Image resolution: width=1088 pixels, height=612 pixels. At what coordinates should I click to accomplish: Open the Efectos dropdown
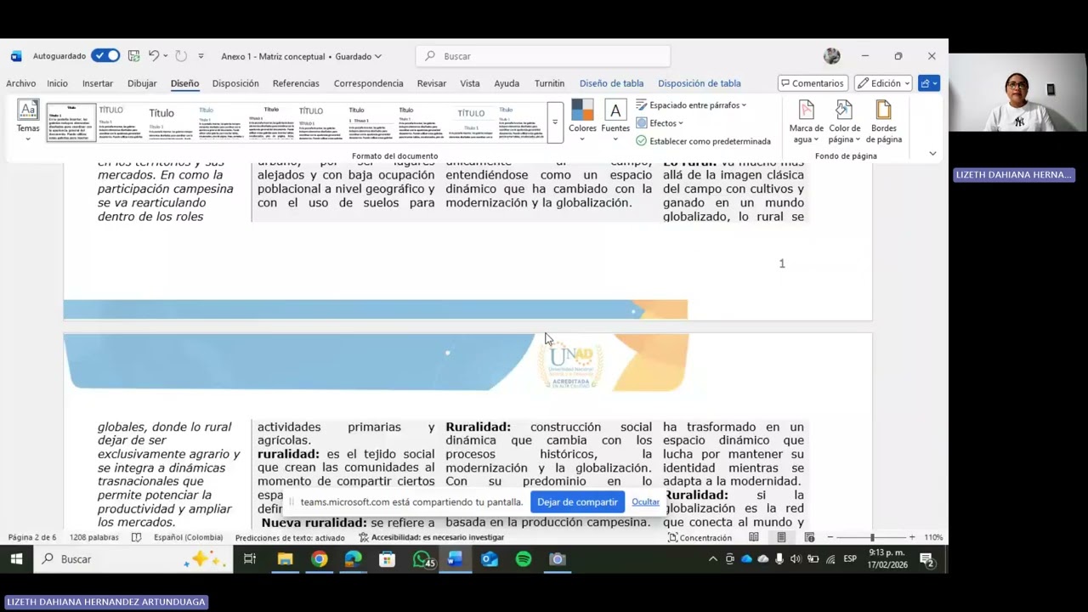(x=660, y=123)
